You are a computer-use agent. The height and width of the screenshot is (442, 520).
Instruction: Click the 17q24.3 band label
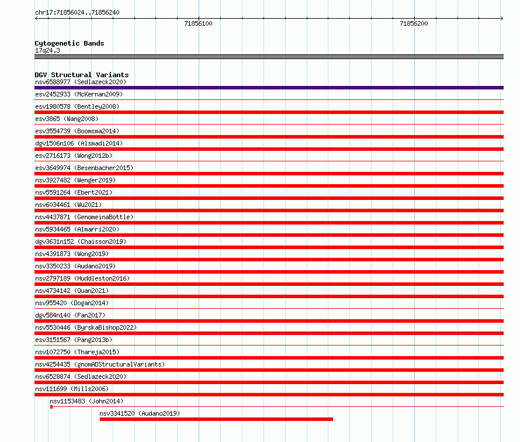click(47, 50)
